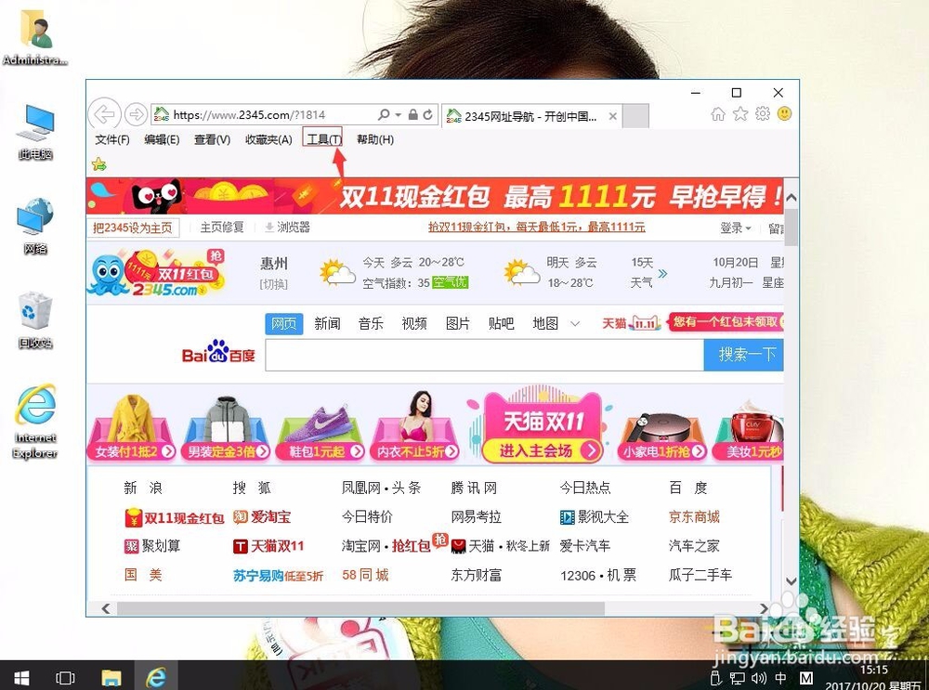929x690 pixels.
Task: Expand 15天 weather forecast arrow
Action: coord(662,273)
